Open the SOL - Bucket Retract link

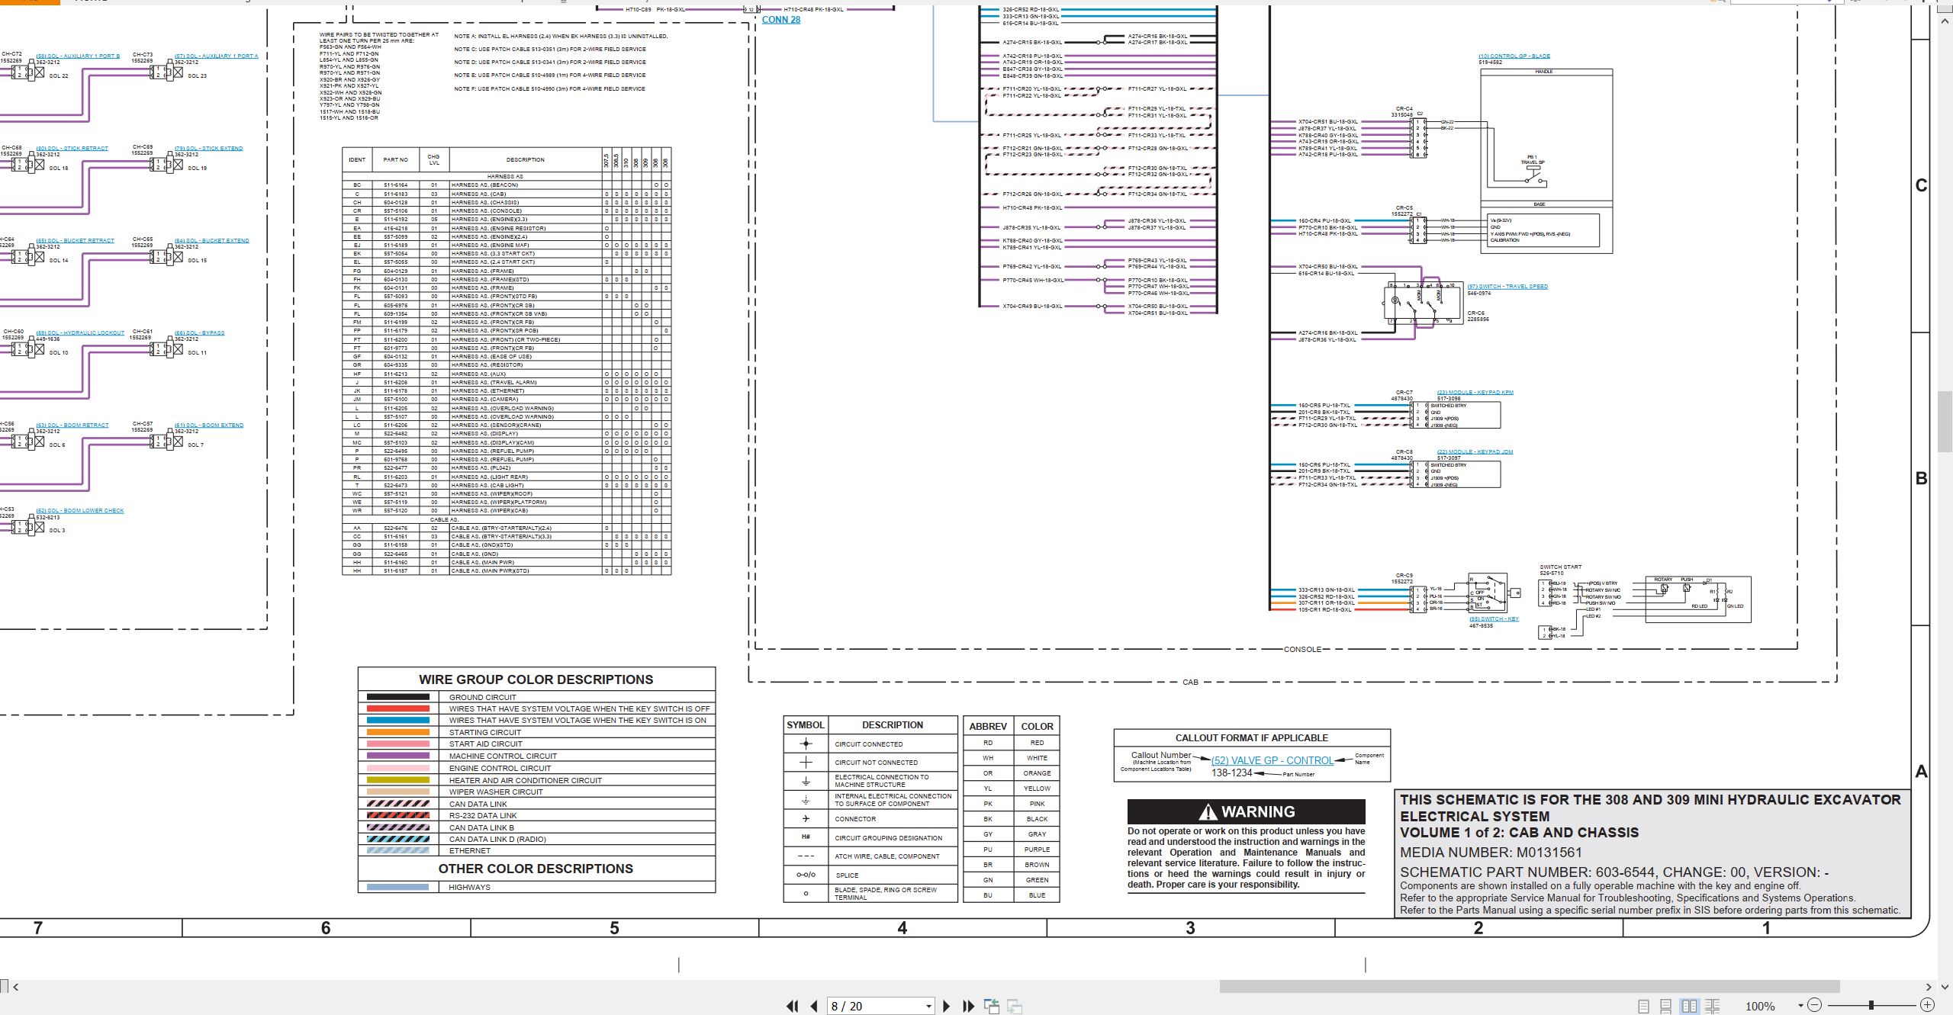[x=75, y=240]
